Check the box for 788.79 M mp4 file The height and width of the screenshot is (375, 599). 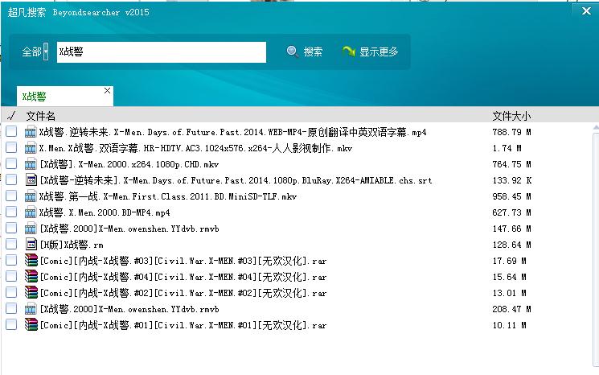(x=11, y=131)
